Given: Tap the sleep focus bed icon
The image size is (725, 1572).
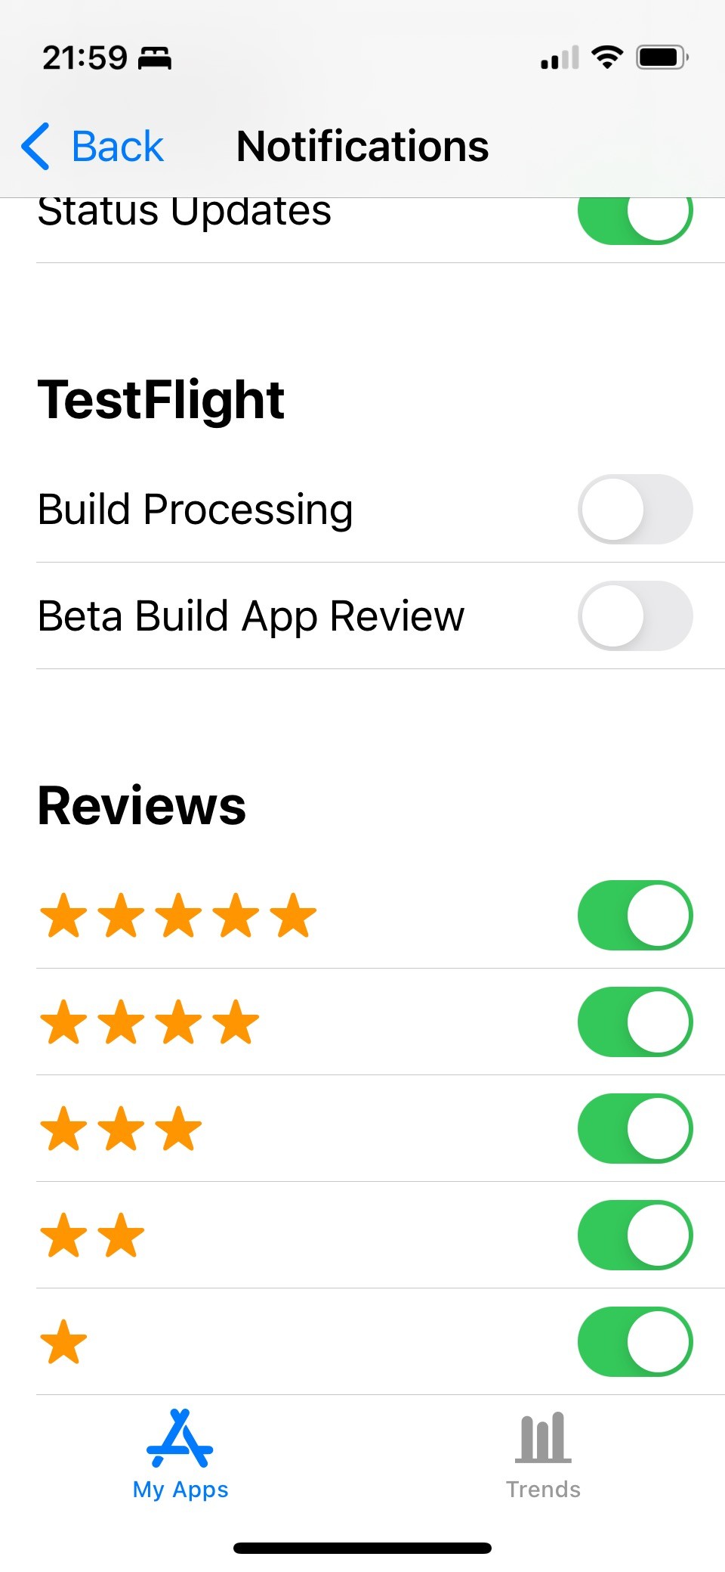Looking at the screenshot, I should tap(155, 57).
